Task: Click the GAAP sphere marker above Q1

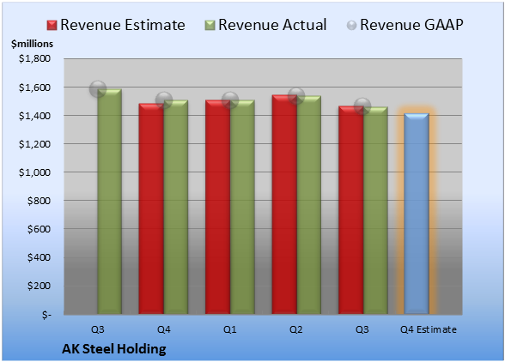Action: pyautogui.click(x=230, y=100)
